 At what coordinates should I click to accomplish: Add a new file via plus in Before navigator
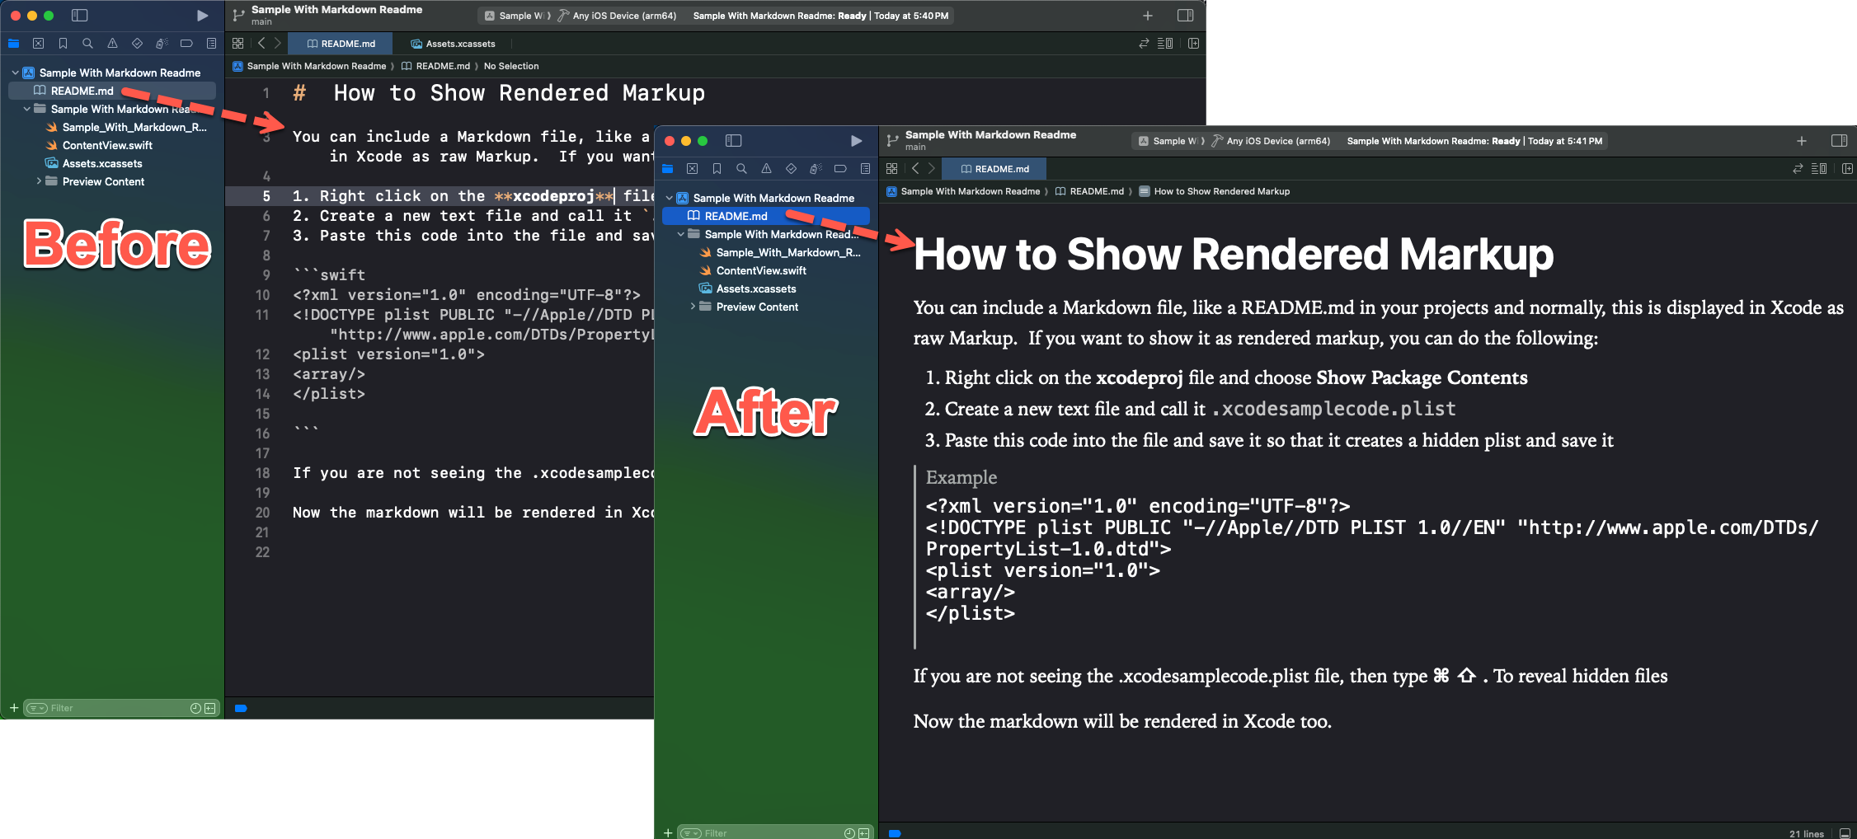(13, 708)
